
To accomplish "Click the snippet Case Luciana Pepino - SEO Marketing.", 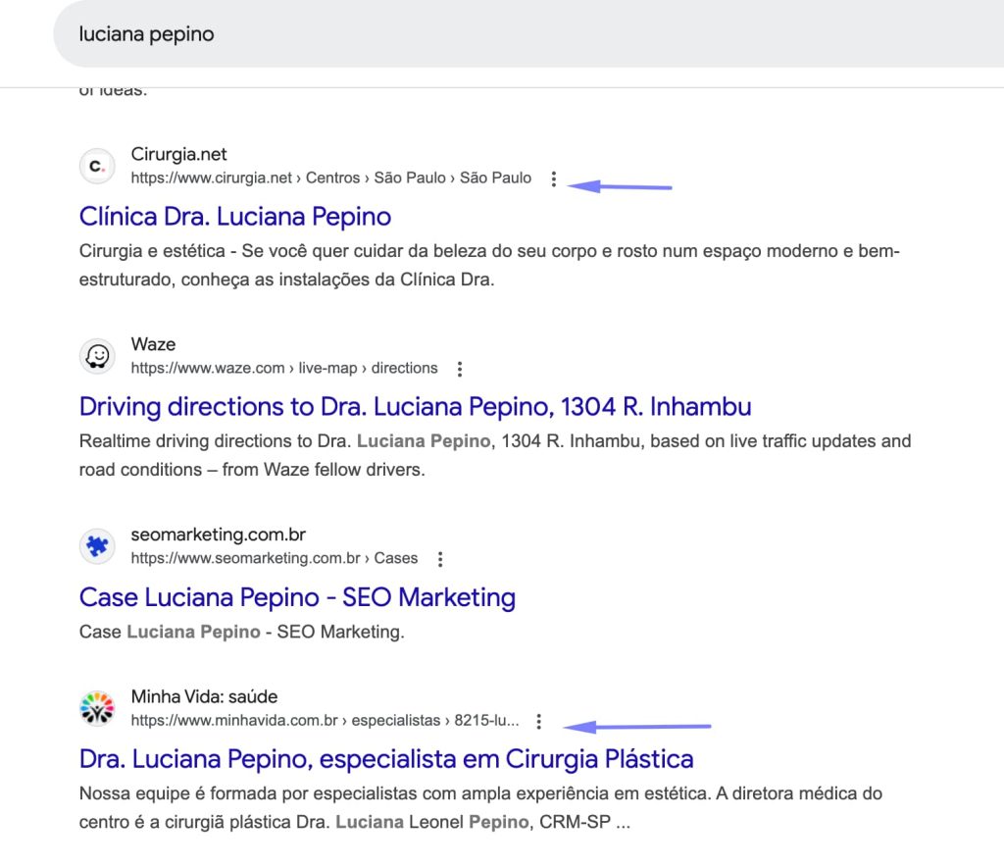I will [x=241, y=632].
